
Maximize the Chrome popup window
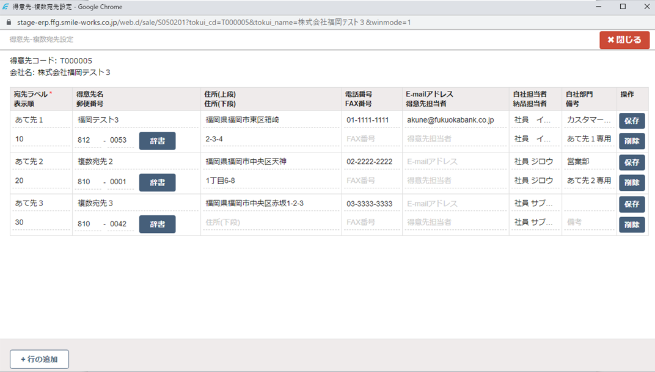pyautogui.click(x=623, y=7)
